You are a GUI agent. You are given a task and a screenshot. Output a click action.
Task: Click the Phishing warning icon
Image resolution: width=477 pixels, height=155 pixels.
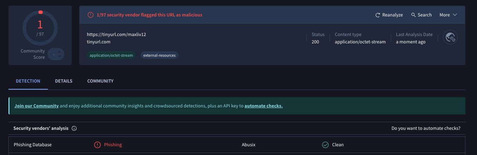tap(97, 145)
